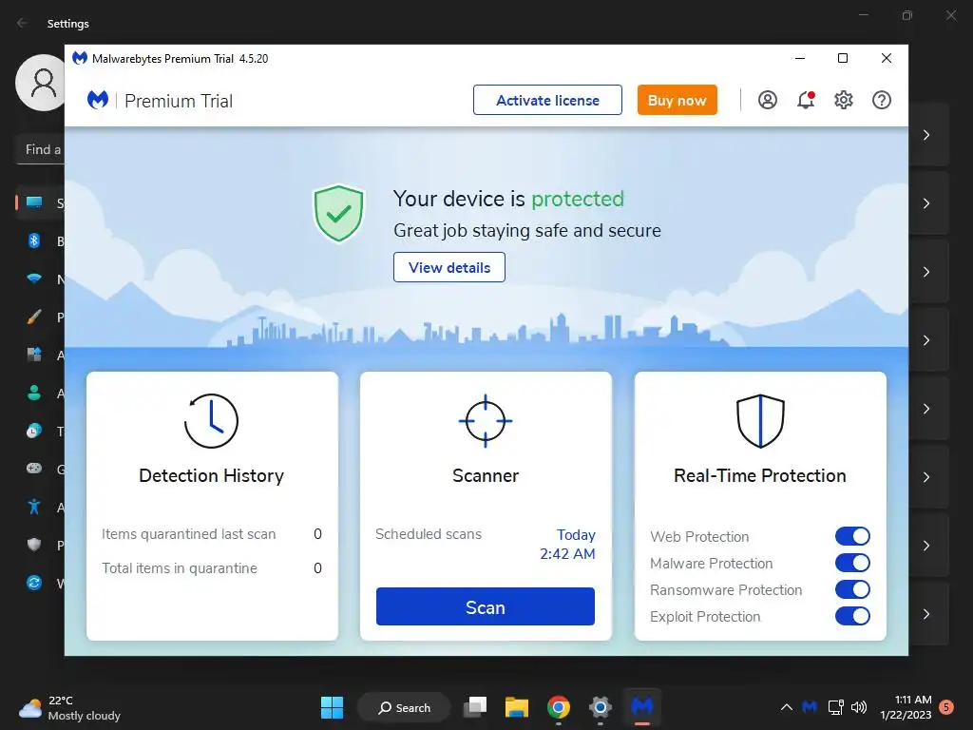This screenshot has width=973, height=730.
Task: Open Privacy shield icon in Settings sidebar
Action: pos(34,545)
